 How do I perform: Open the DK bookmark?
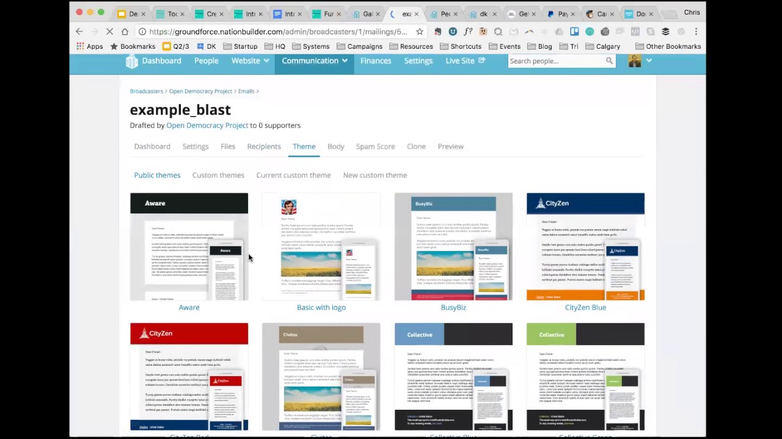206,46
